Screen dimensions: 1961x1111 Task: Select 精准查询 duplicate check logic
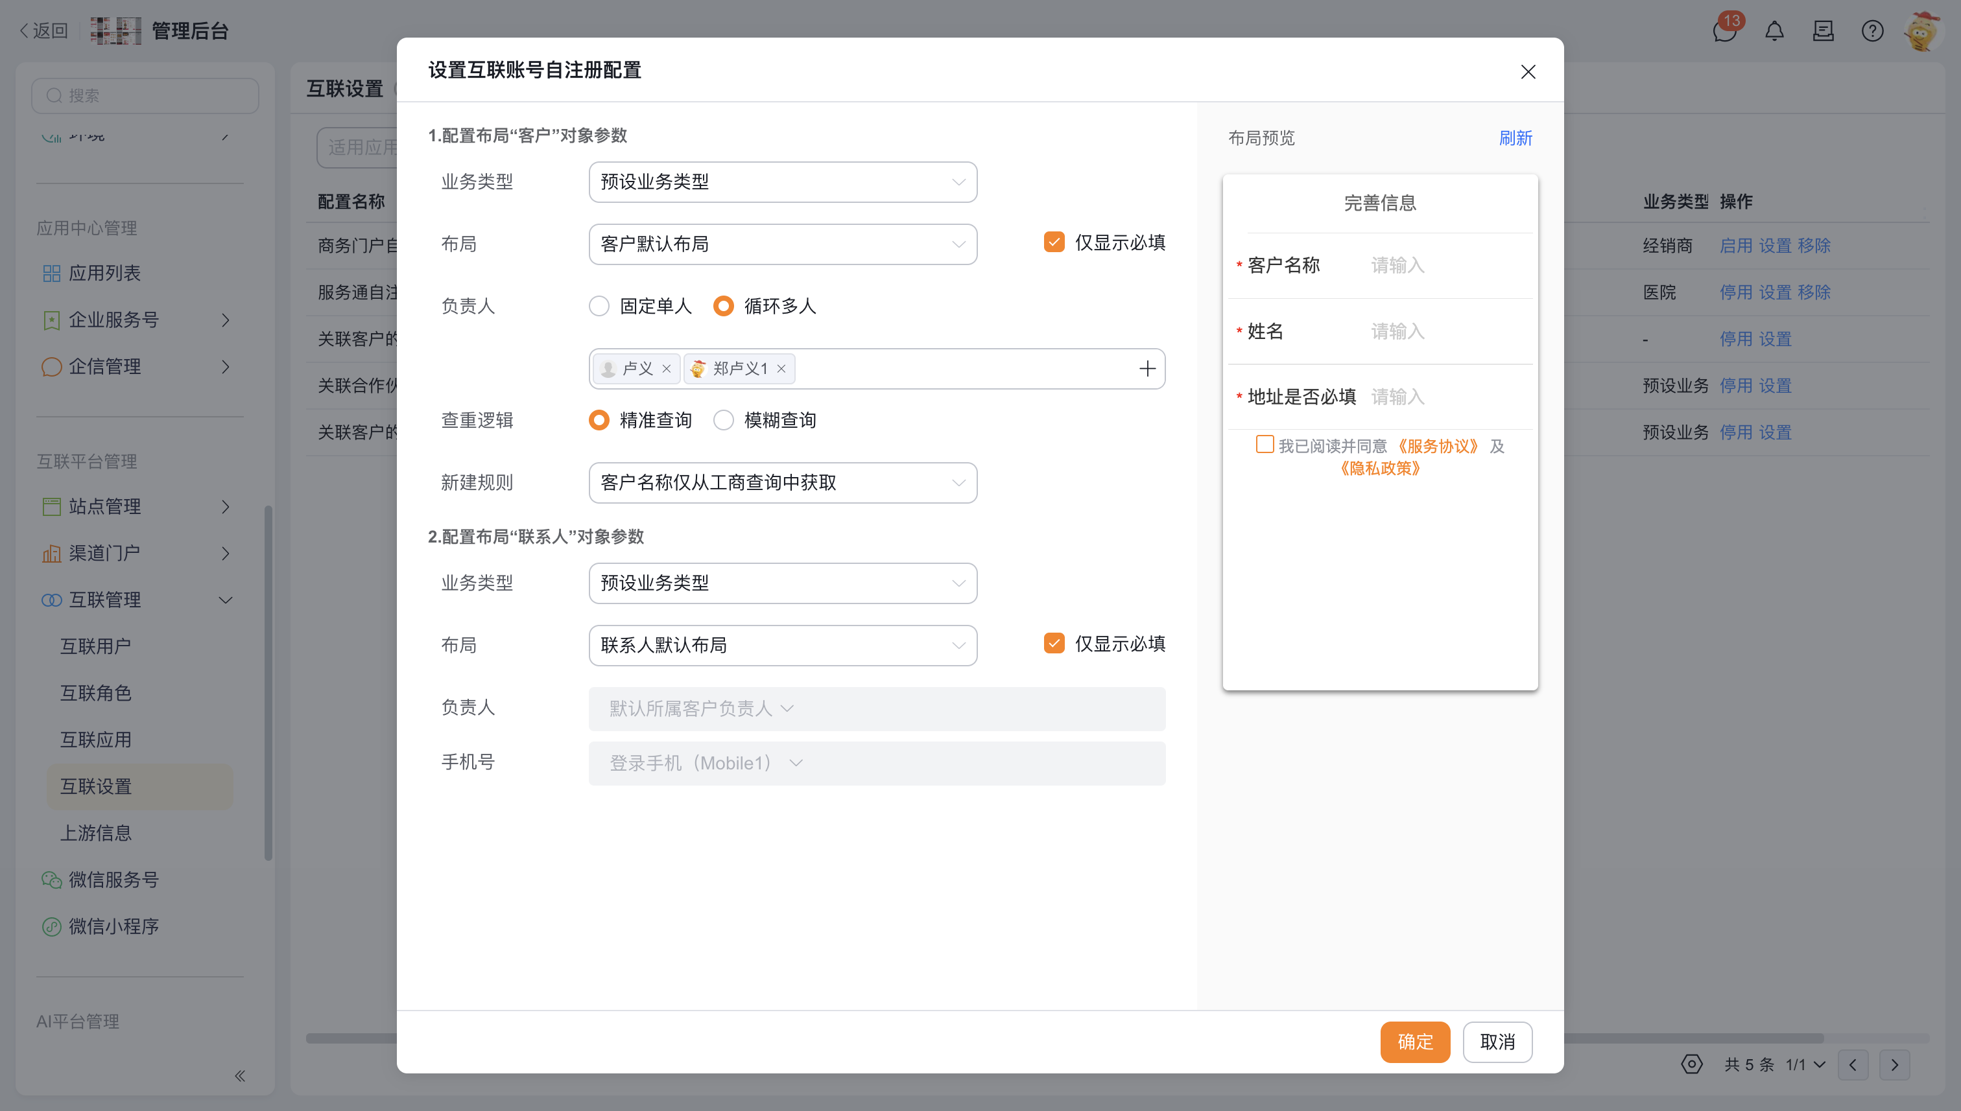coord(599,419)
